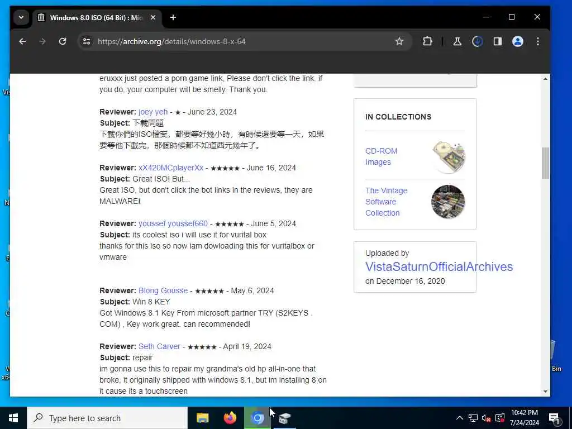Open the Chrome Labs flask icon
572x429 pixels.
tap(457, 41)
